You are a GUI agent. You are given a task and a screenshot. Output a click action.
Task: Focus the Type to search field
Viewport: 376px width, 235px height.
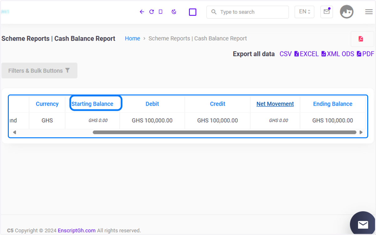[x=248, y=12]
